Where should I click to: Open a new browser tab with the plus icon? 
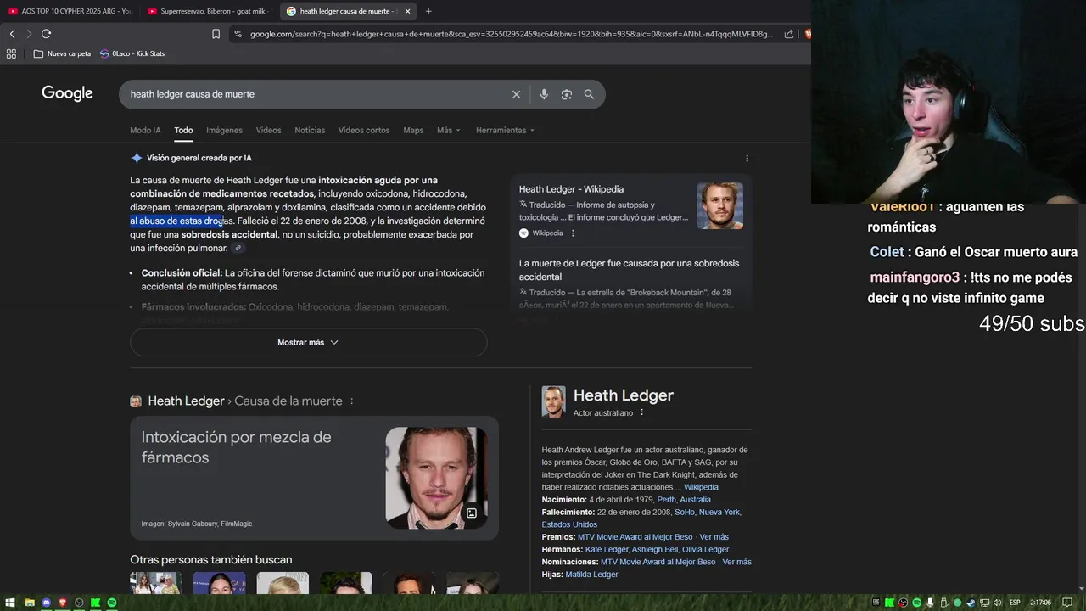(428, 11)
